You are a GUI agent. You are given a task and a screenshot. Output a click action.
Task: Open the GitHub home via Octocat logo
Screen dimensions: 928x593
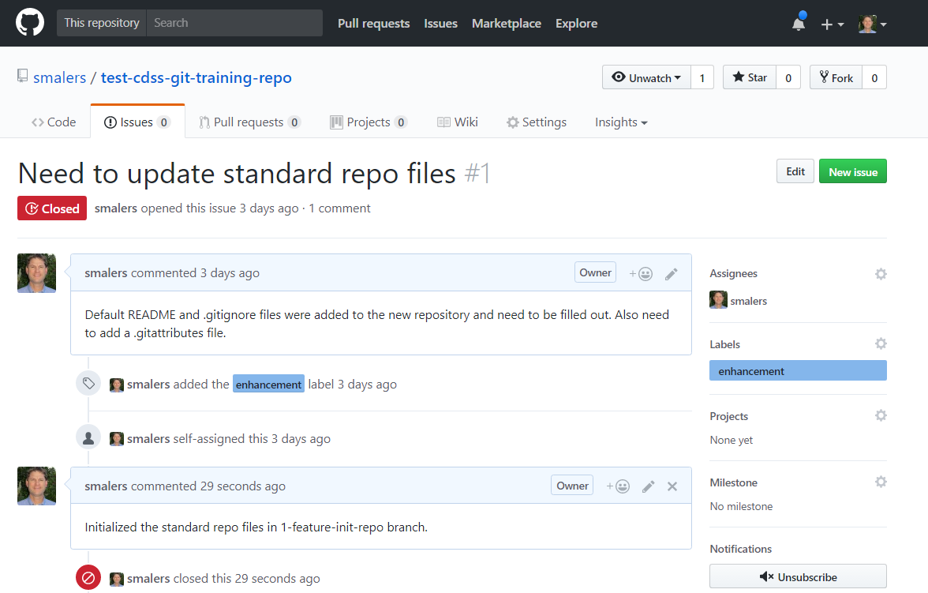pyautogui.click(x=30, y=22)
